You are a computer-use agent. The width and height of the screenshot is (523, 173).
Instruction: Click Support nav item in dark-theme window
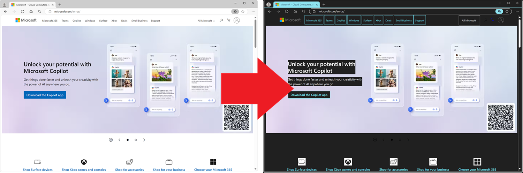(420, 21)
